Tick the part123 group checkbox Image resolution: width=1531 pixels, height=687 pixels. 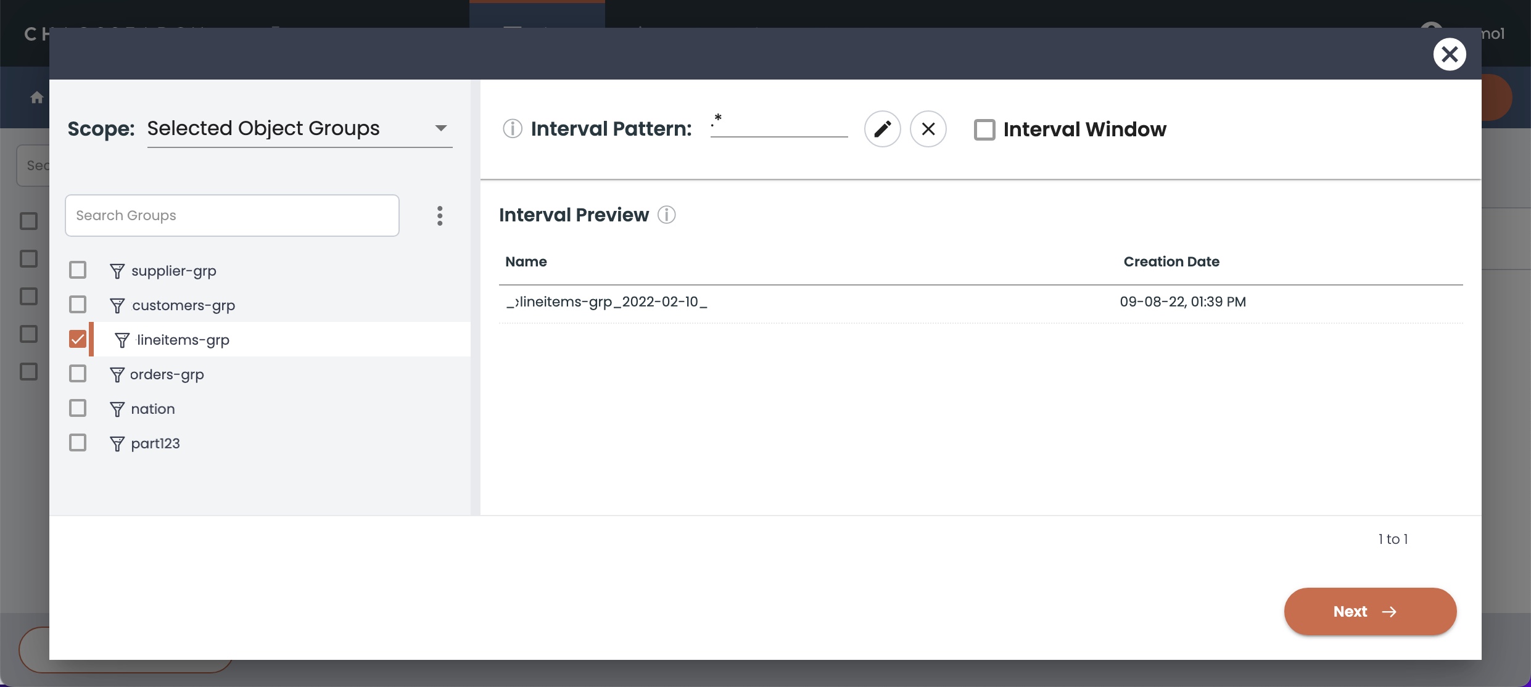tap(78, 443)
